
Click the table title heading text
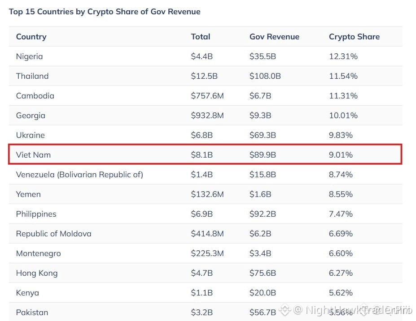click(x=105, y=12)
